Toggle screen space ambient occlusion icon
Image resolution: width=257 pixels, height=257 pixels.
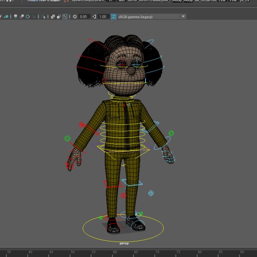[x=15, y=16]
